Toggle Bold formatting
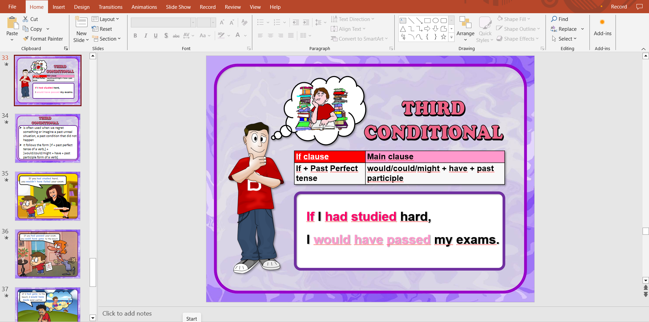 click(x=135, y=36)
